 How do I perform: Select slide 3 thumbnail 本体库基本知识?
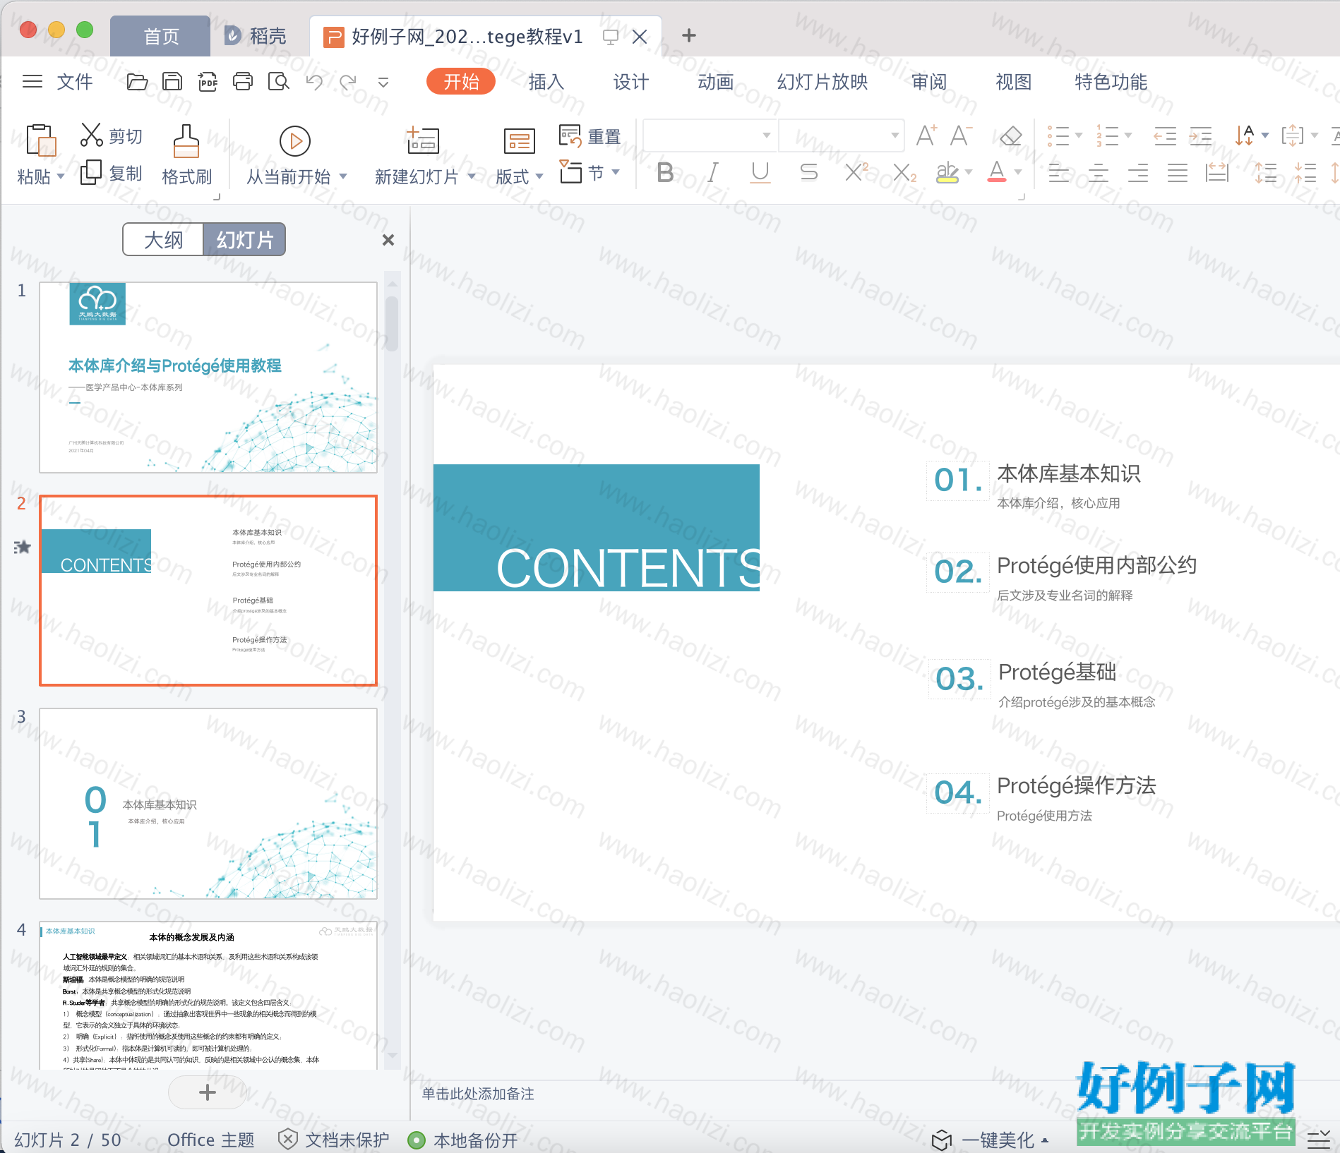(x=208, y=803)
